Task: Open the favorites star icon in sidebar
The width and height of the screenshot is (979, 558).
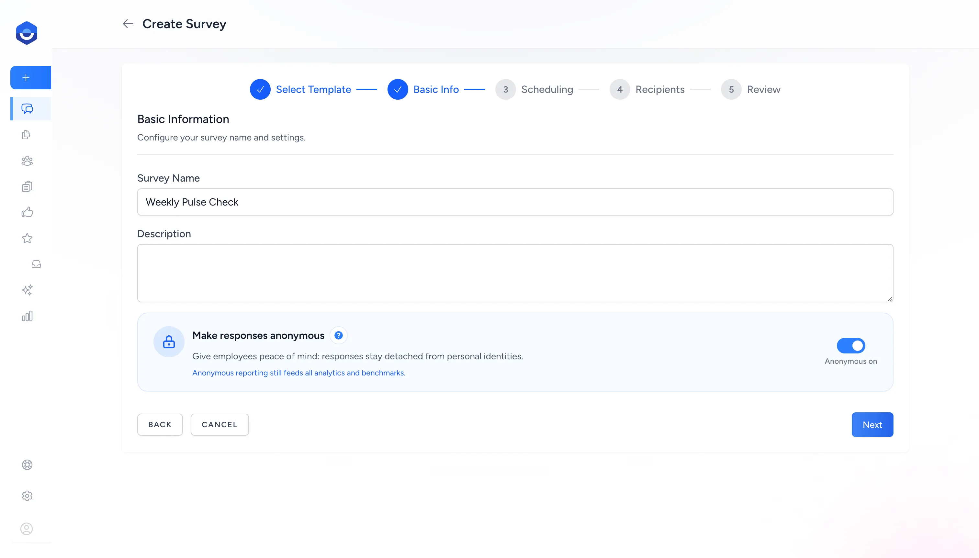Action: (x=27, y=238)
